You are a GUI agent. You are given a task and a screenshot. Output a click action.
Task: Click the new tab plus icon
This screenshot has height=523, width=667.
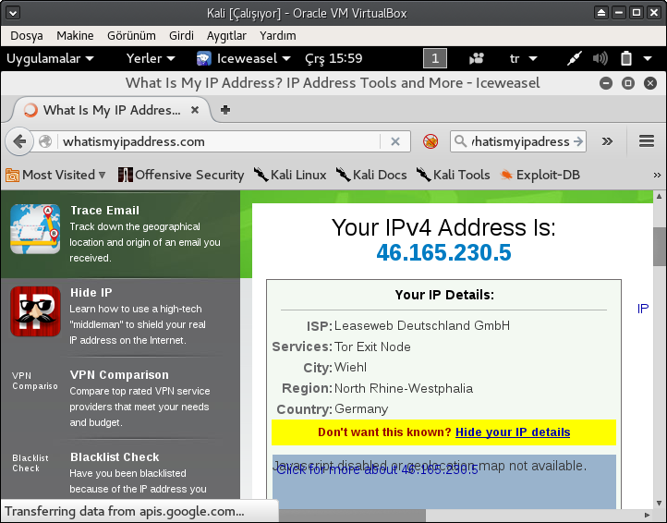pyautogui.click(x=225, y=110)
